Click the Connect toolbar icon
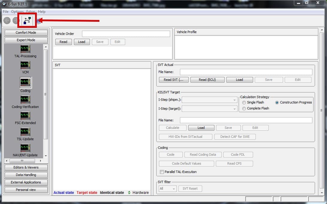 (x=27, y=20)
